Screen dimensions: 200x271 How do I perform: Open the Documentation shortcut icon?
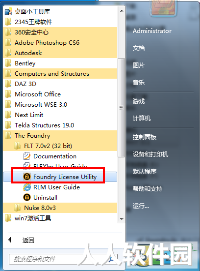pyautogui.click(x=27, y=156)
